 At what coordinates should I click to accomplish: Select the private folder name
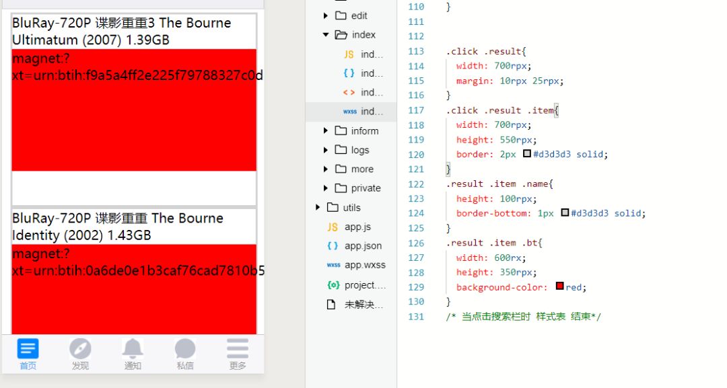click(366, 188)
